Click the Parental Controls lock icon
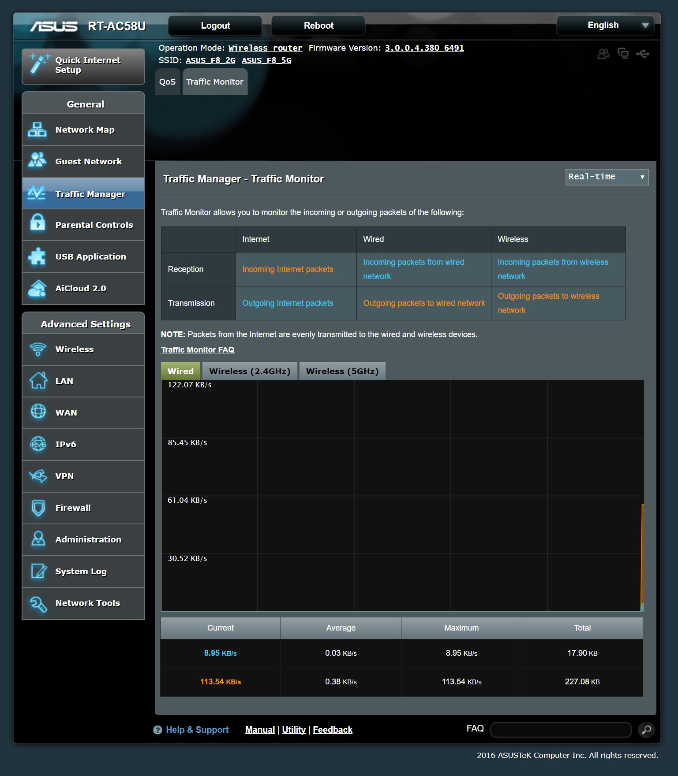Screen dimensions: 678x776 [38, 223]
